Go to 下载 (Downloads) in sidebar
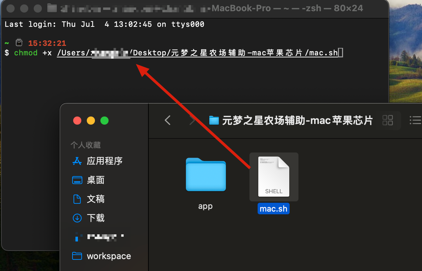 [x=95, y=218]
